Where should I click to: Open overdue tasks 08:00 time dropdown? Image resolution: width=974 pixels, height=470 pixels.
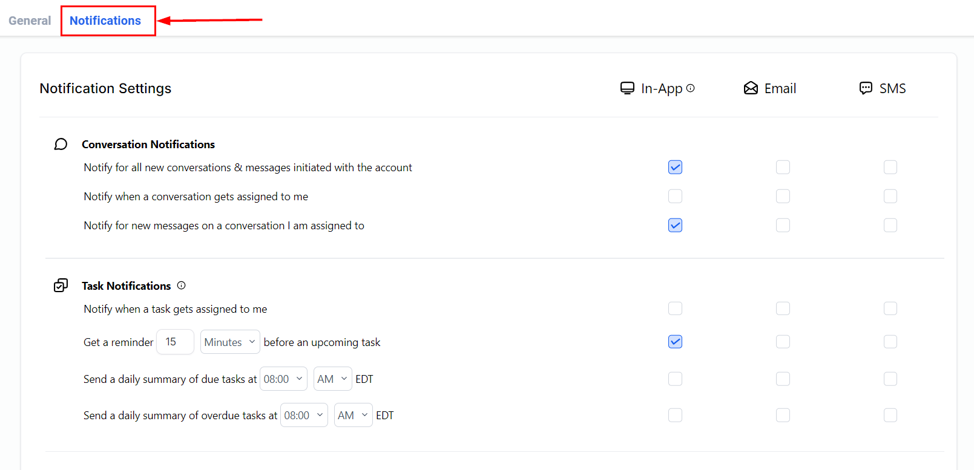click(x=303, y=415)
